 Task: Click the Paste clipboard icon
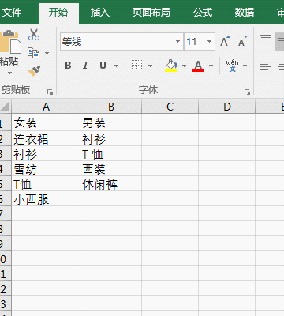[9, 42]
